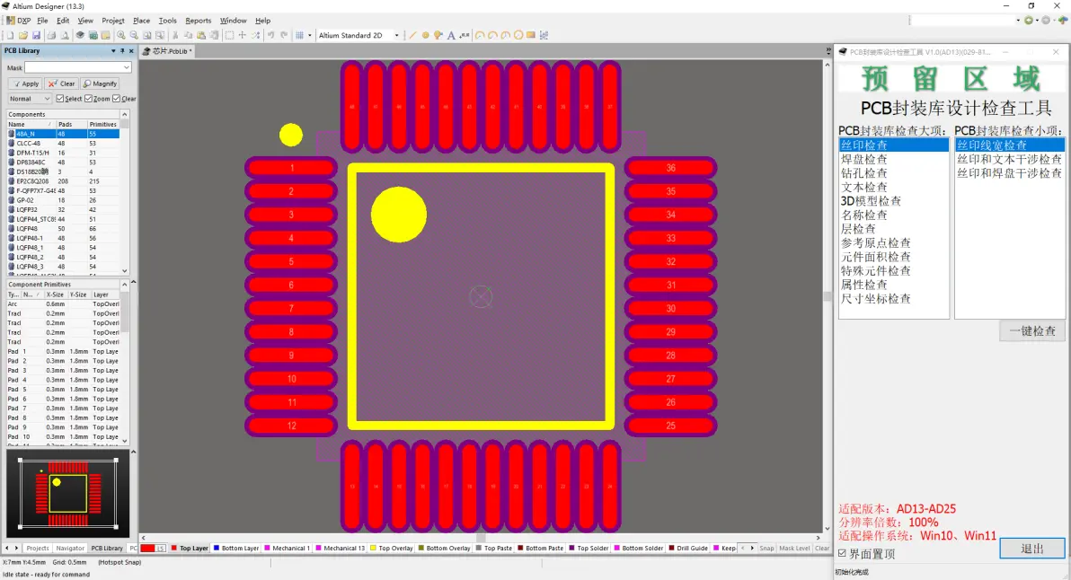Open the Reports menu

click(x=198, y=21)
